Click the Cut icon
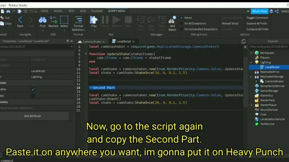The image size is (289, 162). [x=2, y=18]
